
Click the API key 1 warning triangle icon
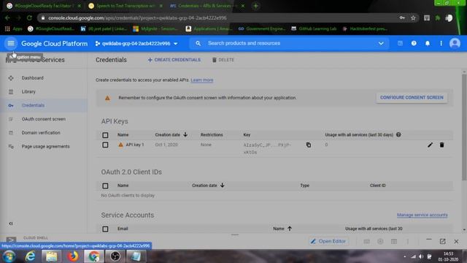120,145
